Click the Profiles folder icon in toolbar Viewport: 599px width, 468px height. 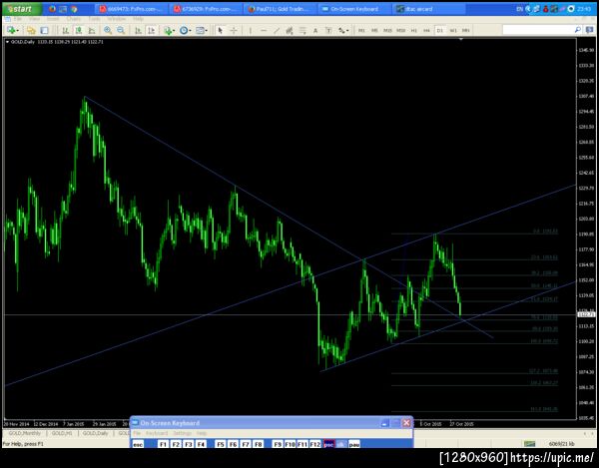[x=31, y=30]
